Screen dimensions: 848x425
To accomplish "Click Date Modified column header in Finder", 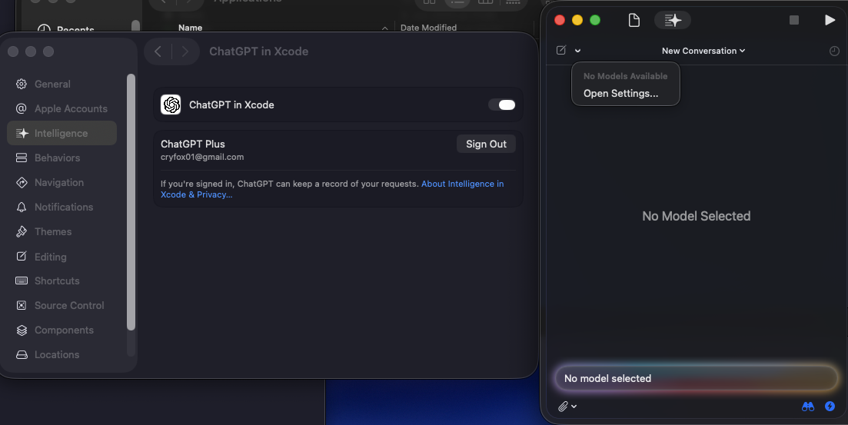I will [428, 28].
